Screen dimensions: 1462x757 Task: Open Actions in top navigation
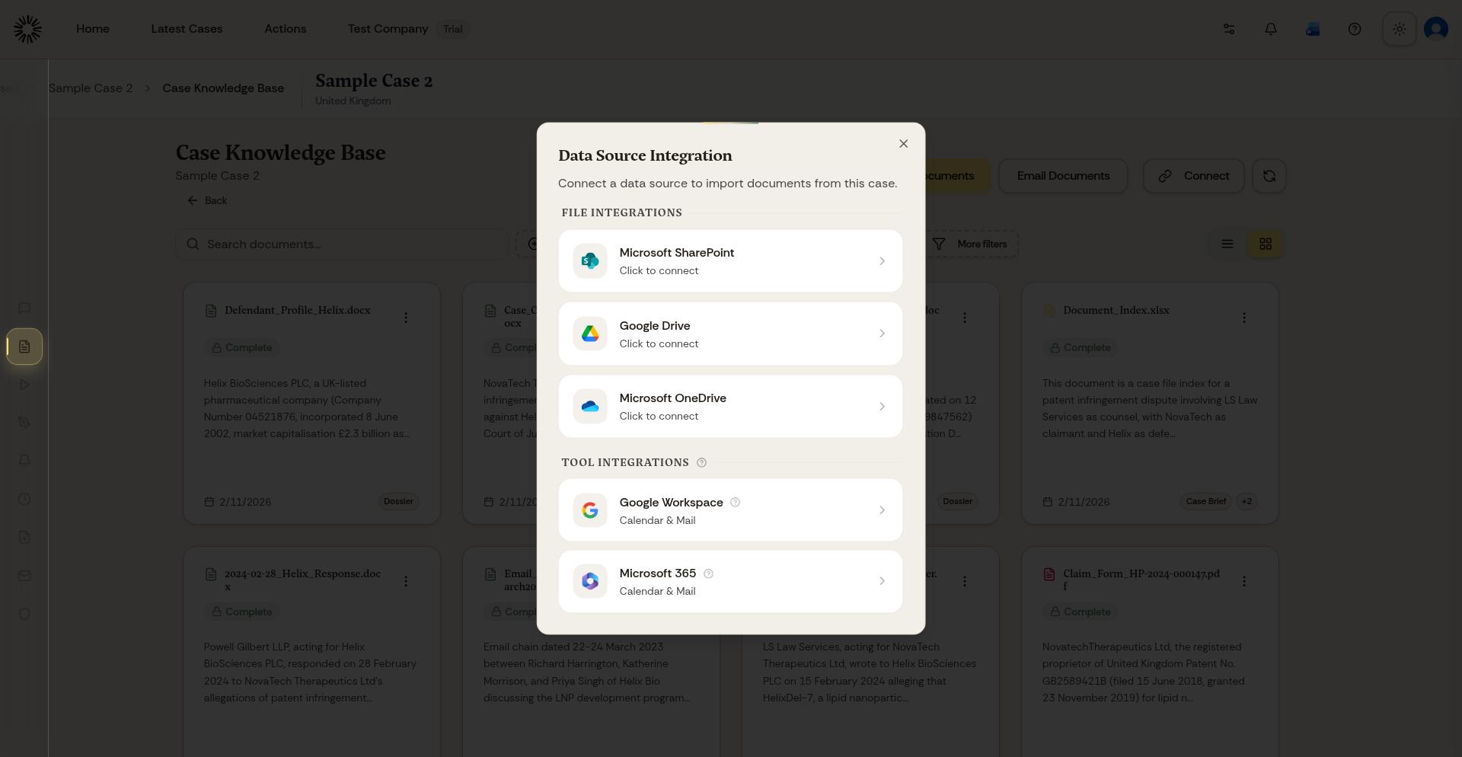[286, 29]
